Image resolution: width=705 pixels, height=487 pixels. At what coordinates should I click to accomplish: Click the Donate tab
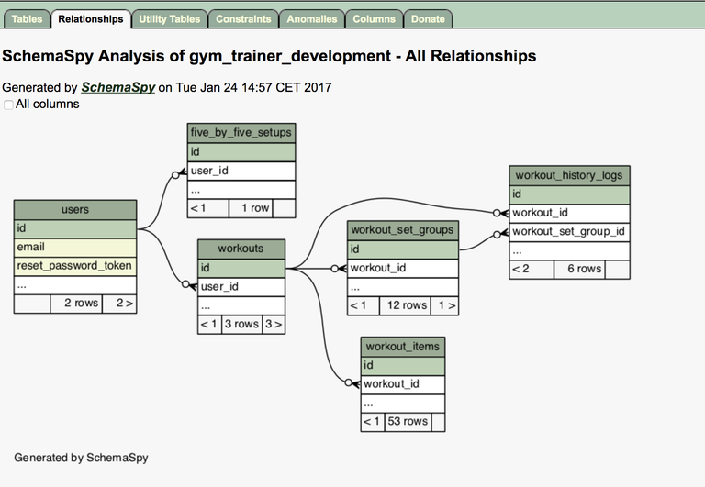point(428,18)
